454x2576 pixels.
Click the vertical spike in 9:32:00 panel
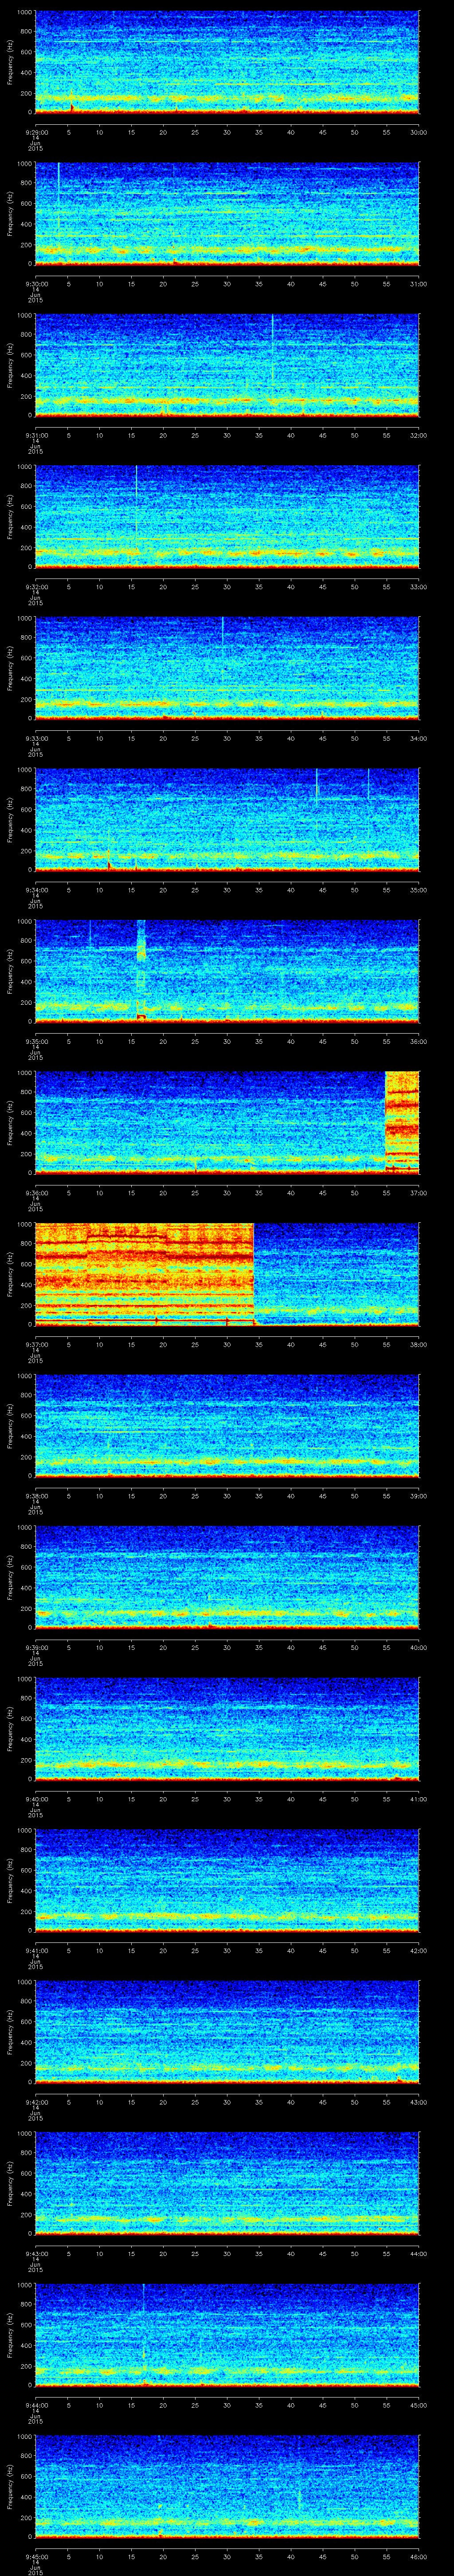point(136,500)
